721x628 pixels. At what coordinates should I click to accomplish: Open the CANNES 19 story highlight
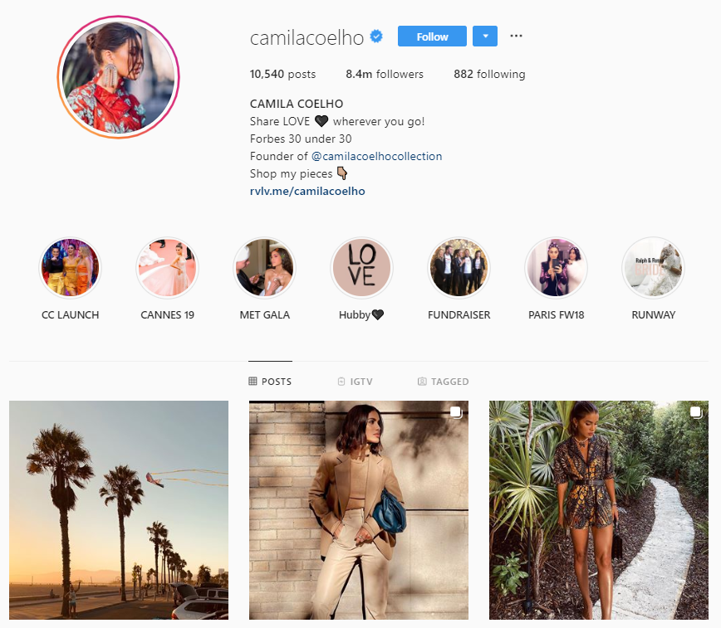pyautogui.click(x=168, y=268)
